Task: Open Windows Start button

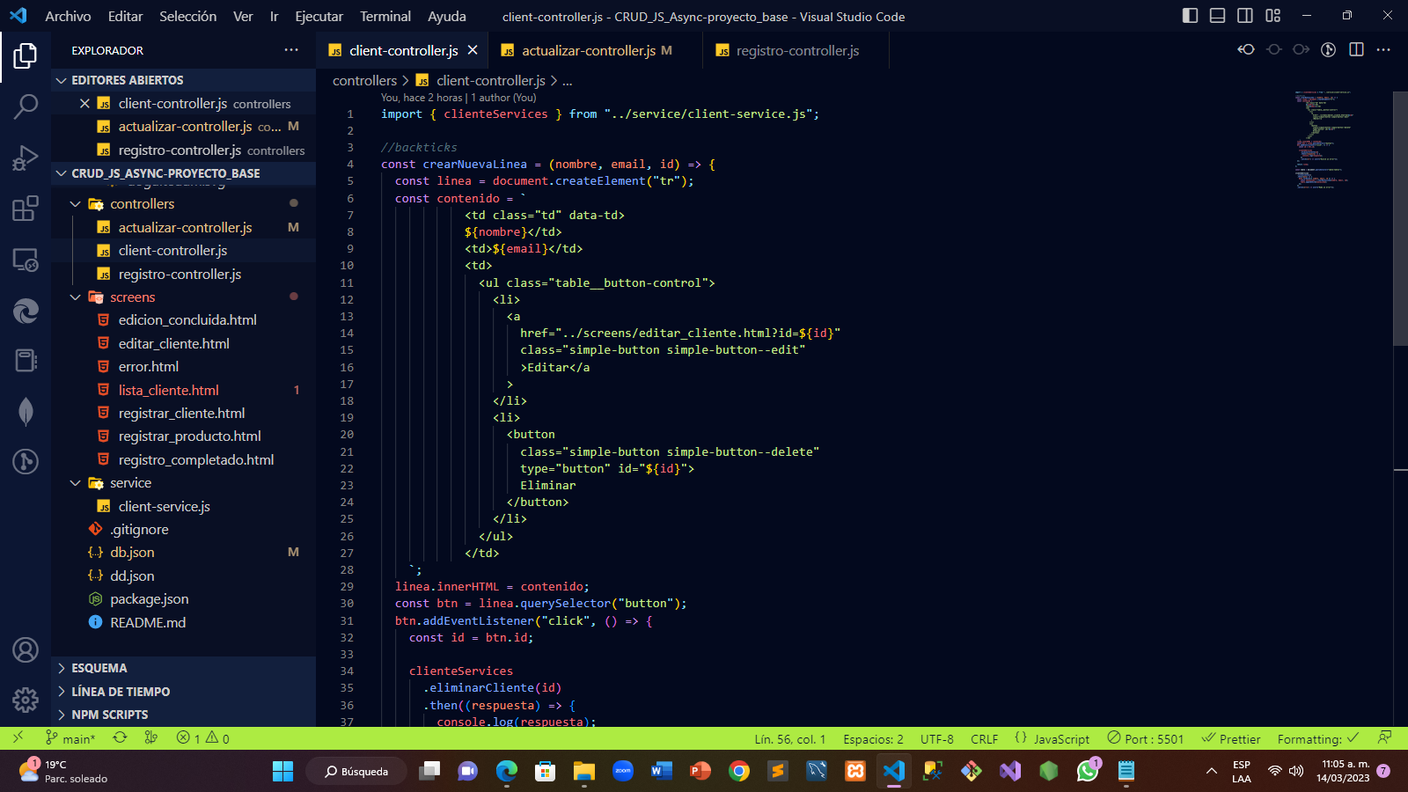Action: [x=282, y=771]
